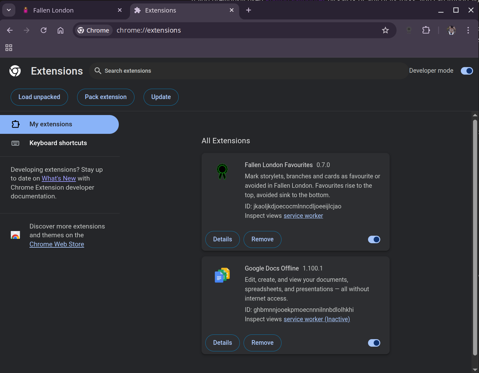Select Keyboard shortcuts in the sidebar
The height and width of the screenshot is (373, 479).
[58, 143]
